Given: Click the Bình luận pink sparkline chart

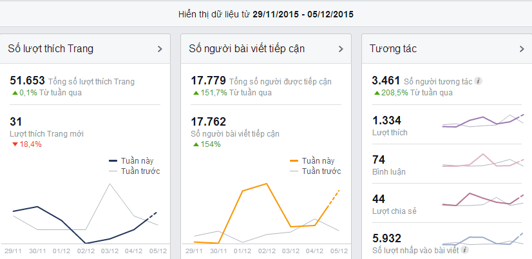Looking at the screenshot, I should pyautogui.click(x=483, y=160).
